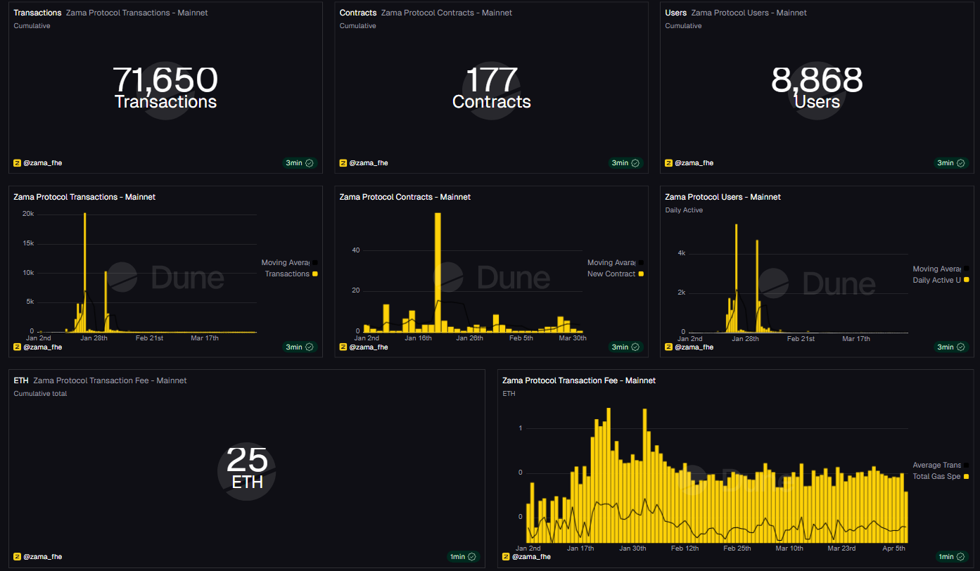Click the checkmark icon on Contracts bar chart panel
This screenshot has height=571, width=980.
635,347
